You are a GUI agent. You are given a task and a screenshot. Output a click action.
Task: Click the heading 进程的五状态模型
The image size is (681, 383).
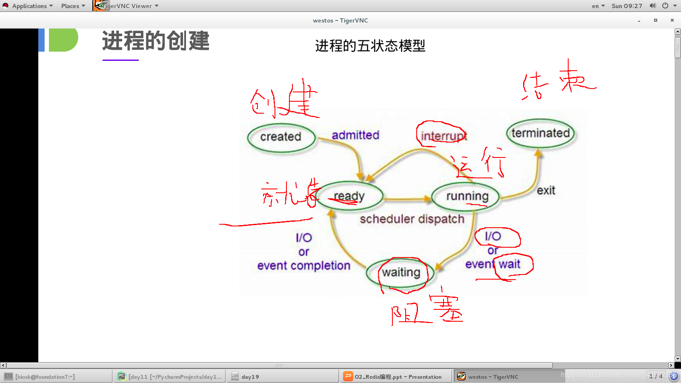point(370,46)
